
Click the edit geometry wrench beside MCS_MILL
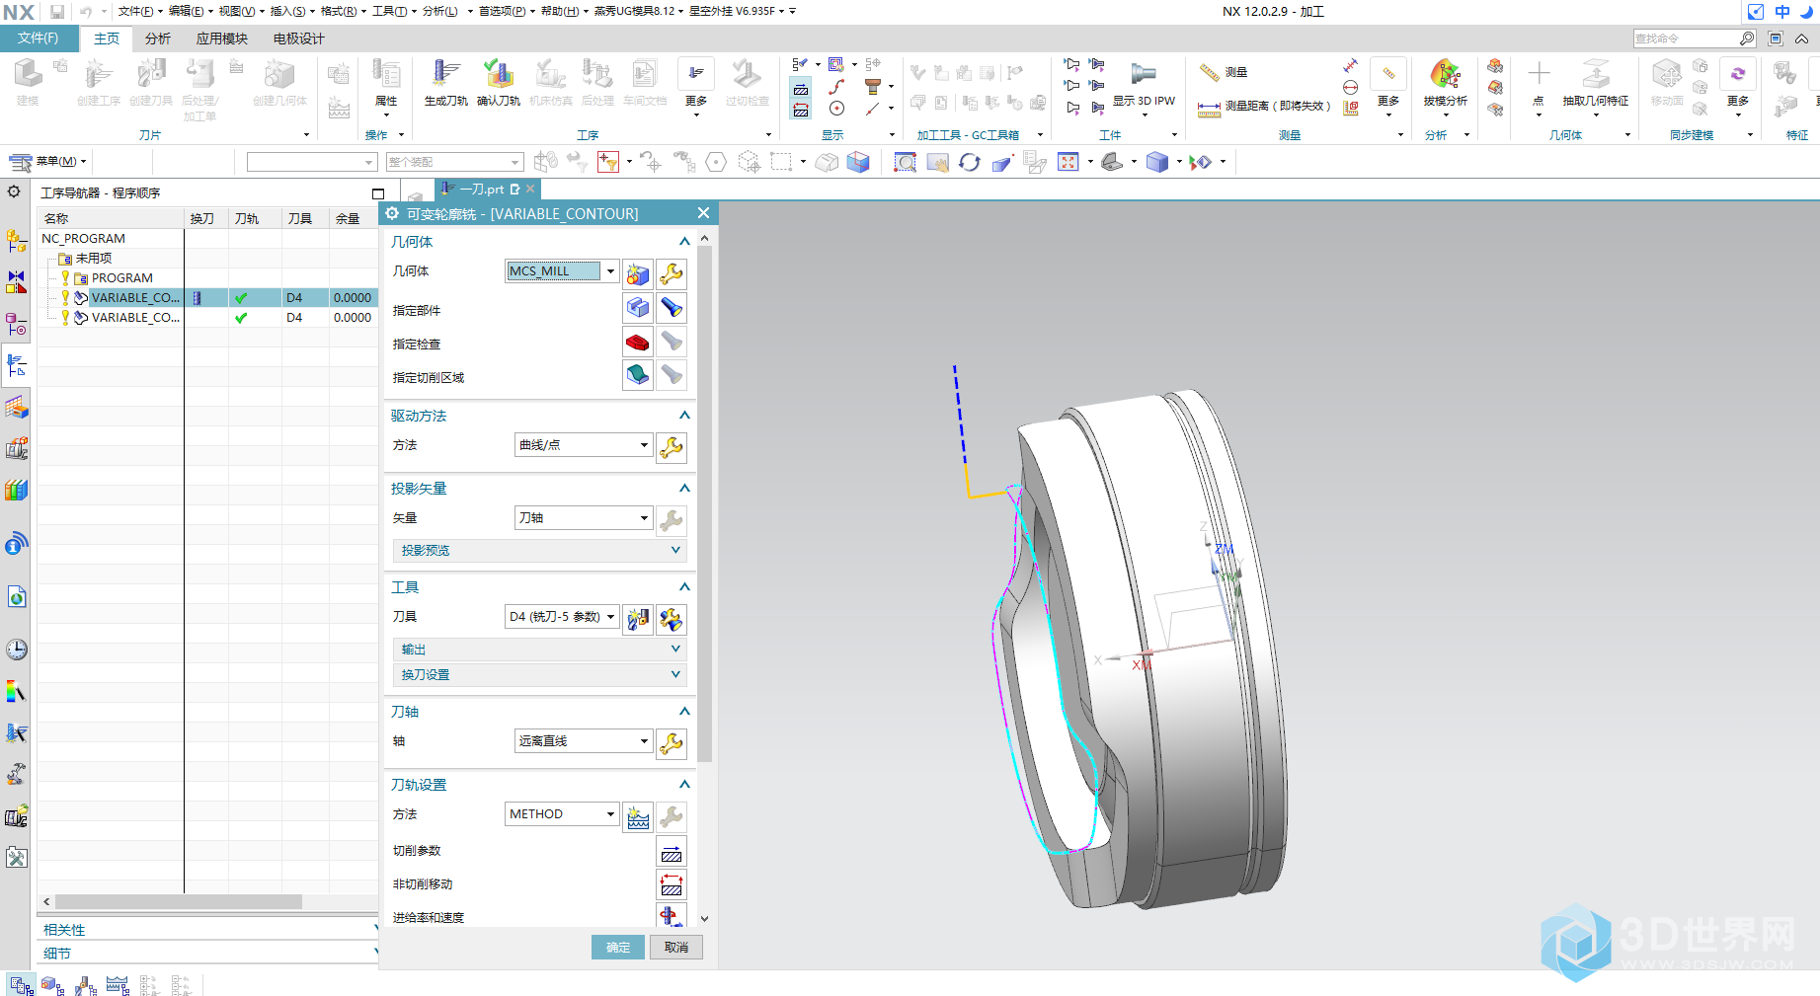pos(672,273)
